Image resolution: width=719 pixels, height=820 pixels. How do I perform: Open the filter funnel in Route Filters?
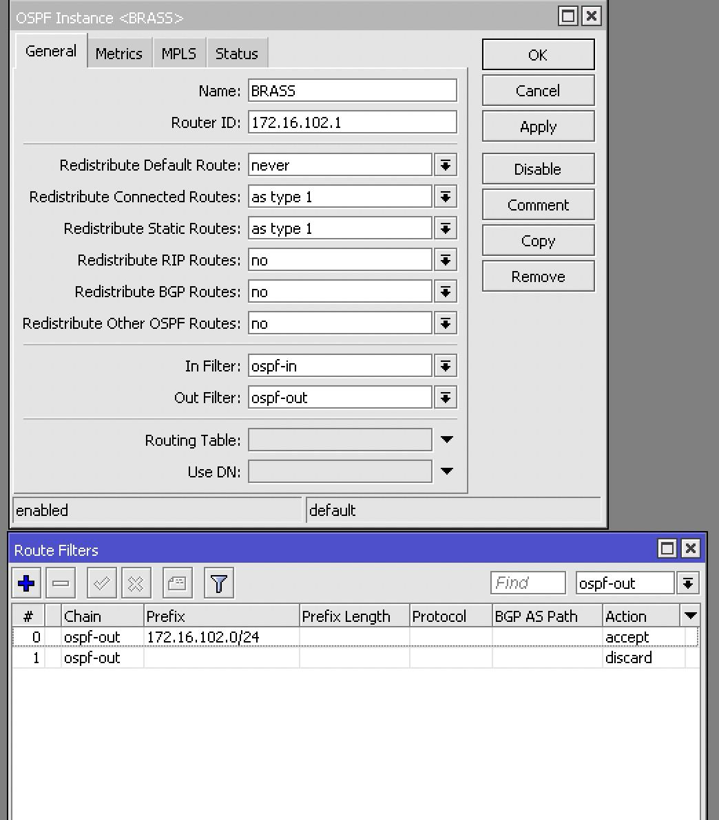point(219,583)
